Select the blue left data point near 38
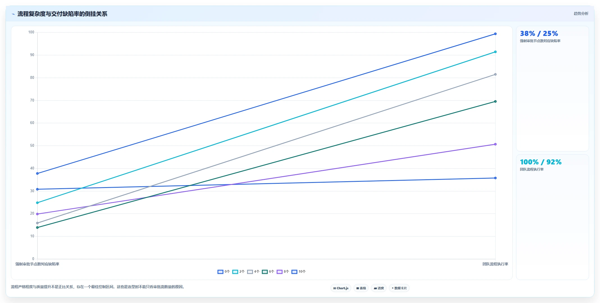Screen dimensions: 600x303 [x=37, y=173]
